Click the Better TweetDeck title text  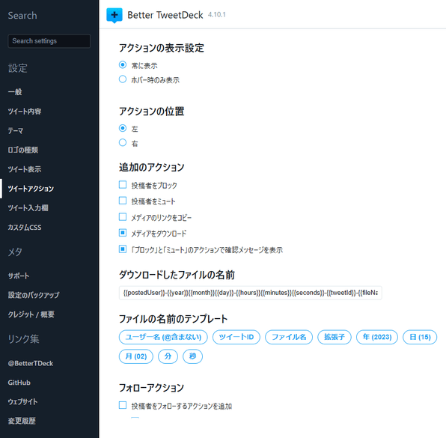point(165,15)
